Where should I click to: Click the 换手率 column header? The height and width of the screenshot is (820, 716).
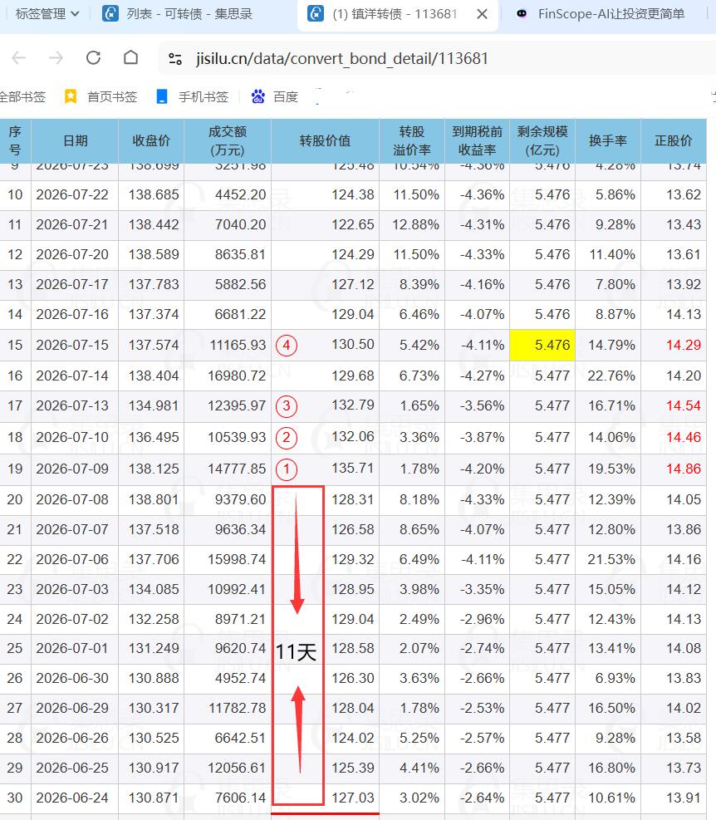pos(608,140)
